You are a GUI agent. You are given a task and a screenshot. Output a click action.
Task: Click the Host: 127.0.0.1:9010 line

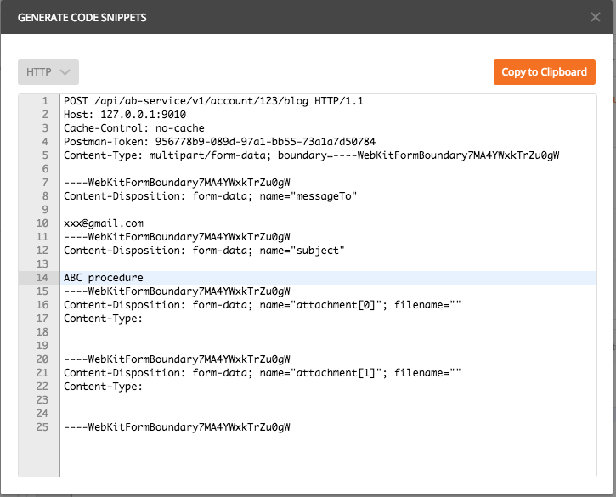(x=124, y=115)
